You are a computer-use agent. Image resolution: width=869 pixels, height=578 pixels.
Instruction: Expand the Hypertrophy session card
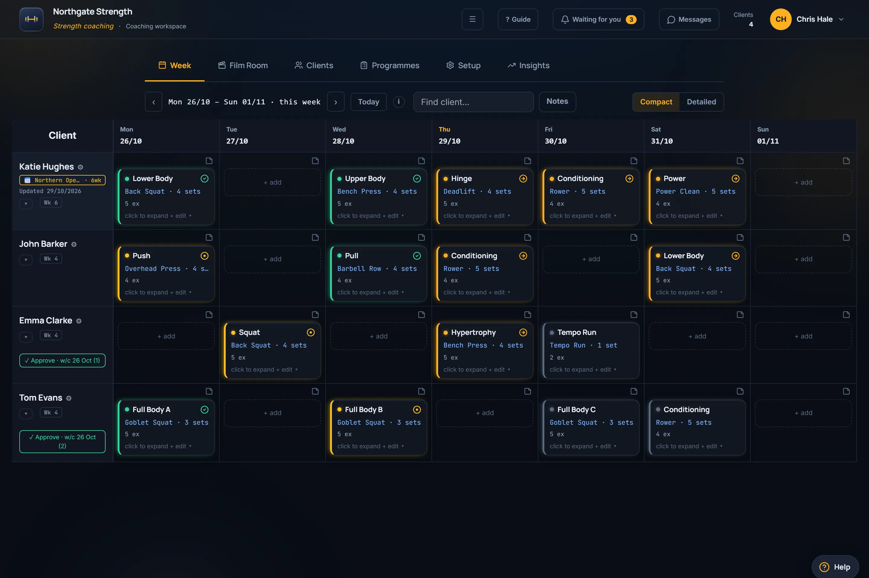485,351
